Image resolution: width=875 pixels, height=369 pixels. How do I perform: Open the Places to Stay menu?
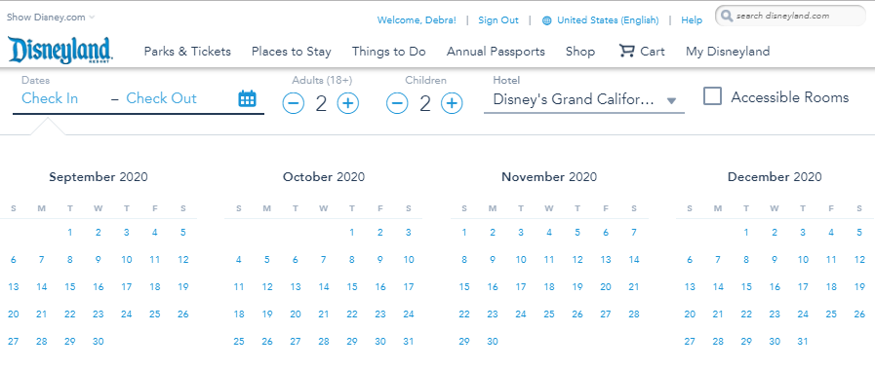pos(292,52)
